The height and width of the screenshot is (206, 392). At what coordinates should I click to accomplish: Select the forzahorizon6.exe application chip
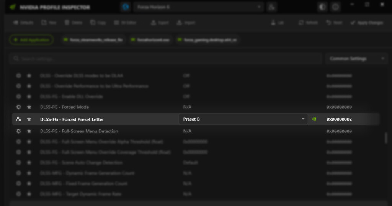click(150, 40)
